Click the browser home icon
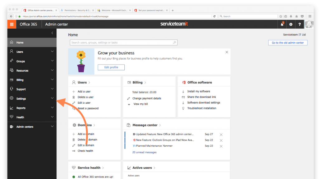This screenshot has height=179, width=321. [296, 16]
